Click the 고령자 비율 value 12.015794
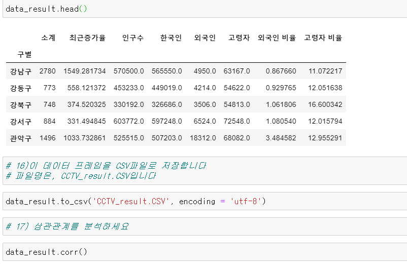The height and width of the screenshot is (268, 407). click(x=325, y=121)
